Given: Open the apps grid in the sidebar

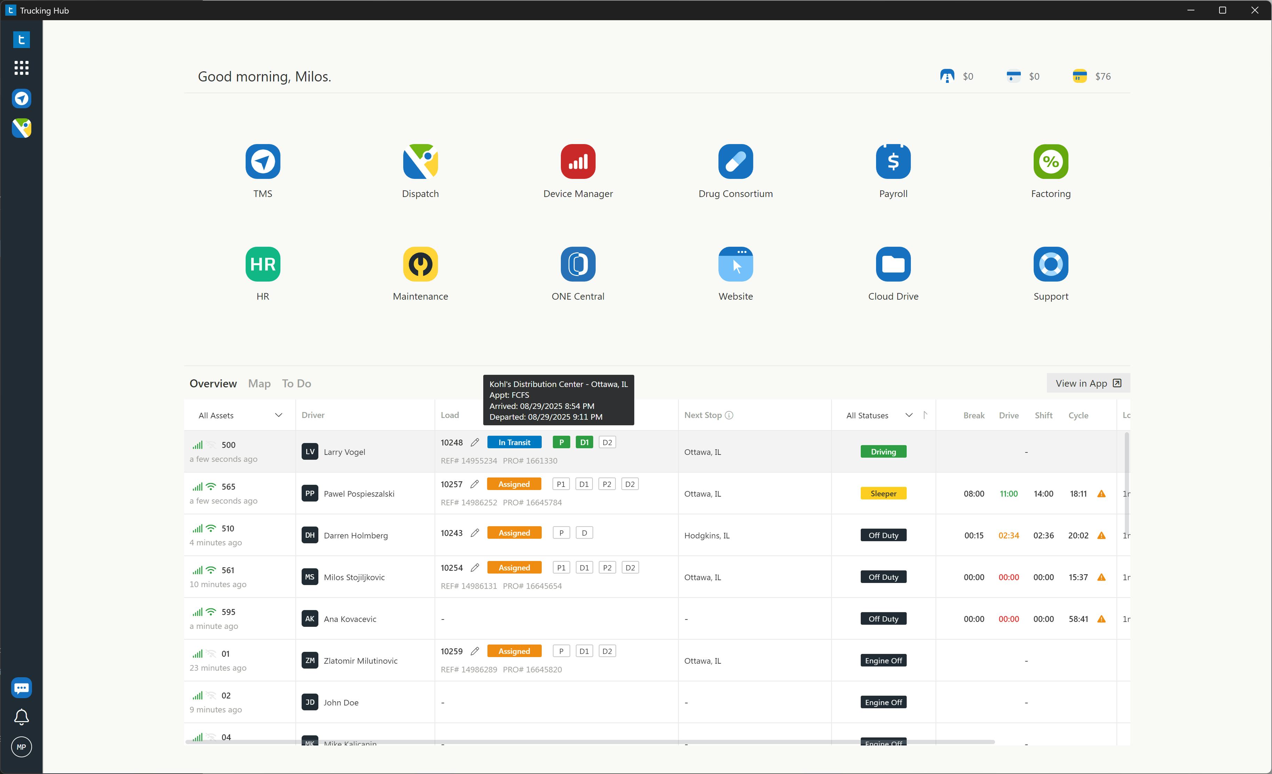Looking at the screenshot, I should 21,68.
